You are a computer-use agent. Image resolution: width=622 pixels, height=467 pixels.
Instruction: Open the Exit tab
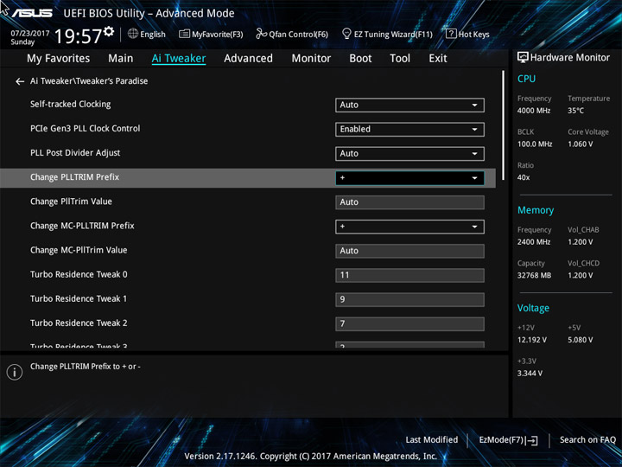pyautogui.click(x=438, y=59)
